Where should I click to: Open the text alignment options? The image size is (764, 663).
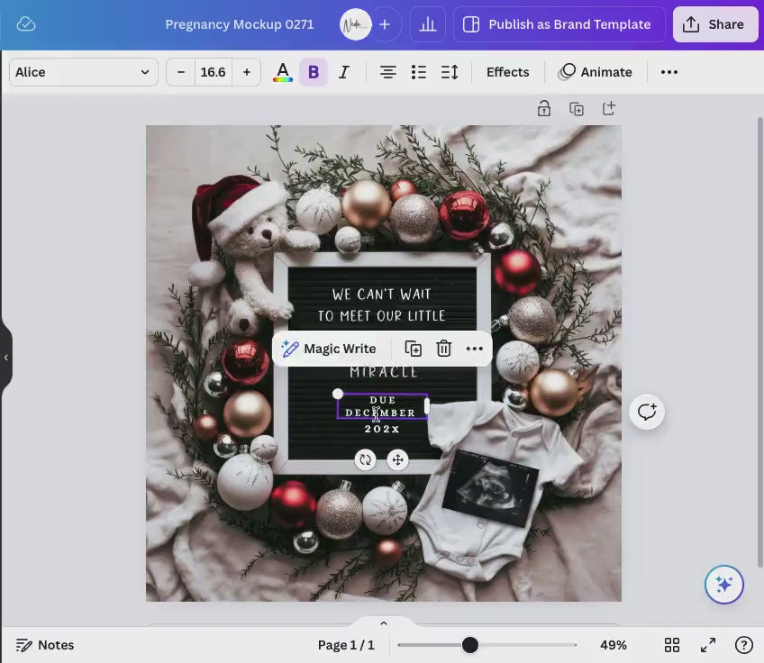(387, 72)
